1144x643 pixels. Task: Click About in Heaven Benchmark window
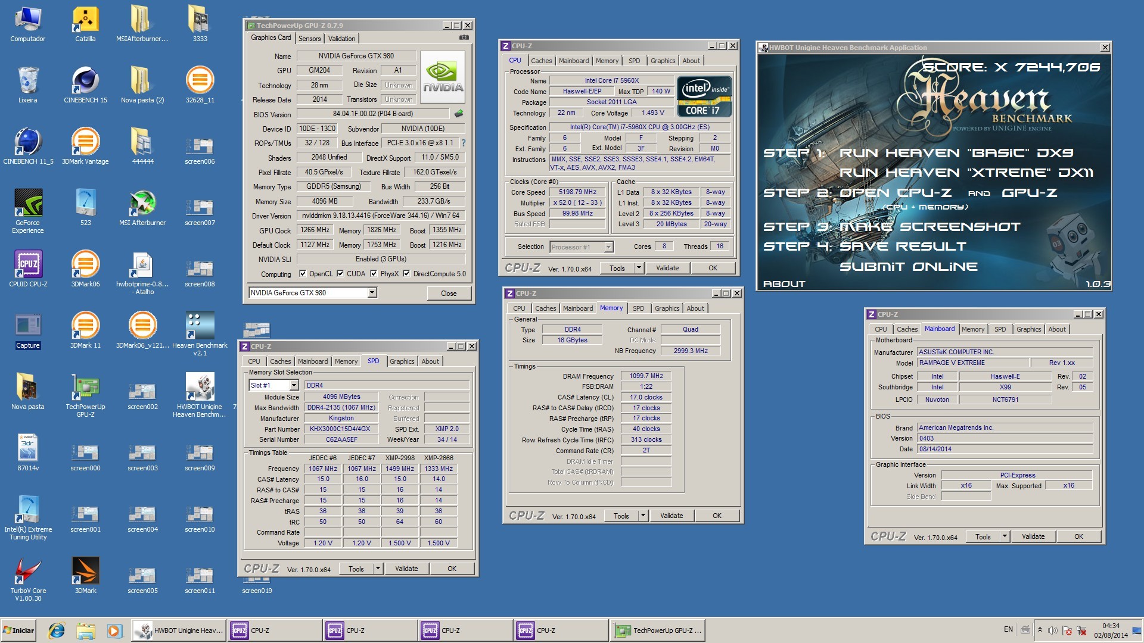tap(784, 284)
